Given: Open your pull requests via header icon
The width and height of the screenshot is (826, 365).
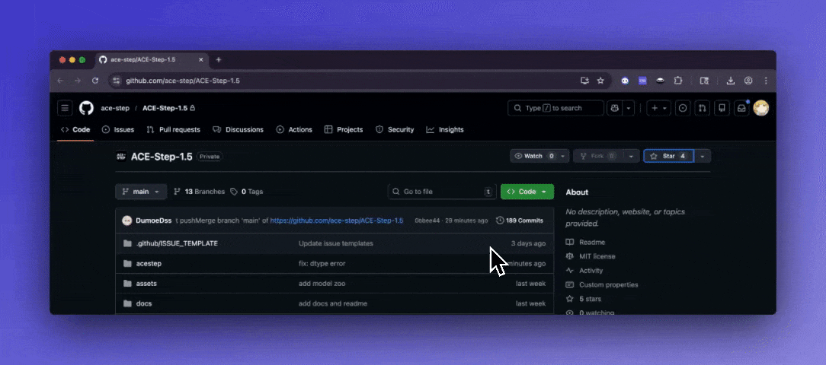Looking at the screenshot, I should [703, 108].
